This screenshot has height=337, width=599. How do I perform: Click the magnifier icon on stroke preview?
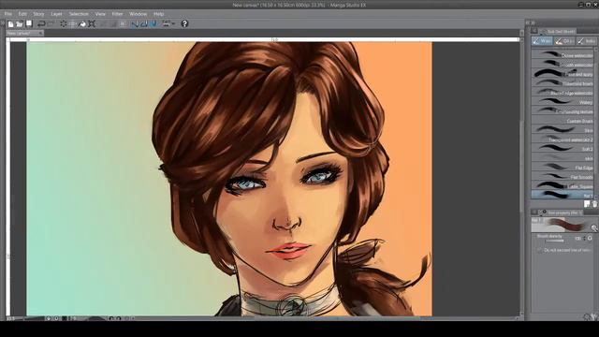pos(593,227)
